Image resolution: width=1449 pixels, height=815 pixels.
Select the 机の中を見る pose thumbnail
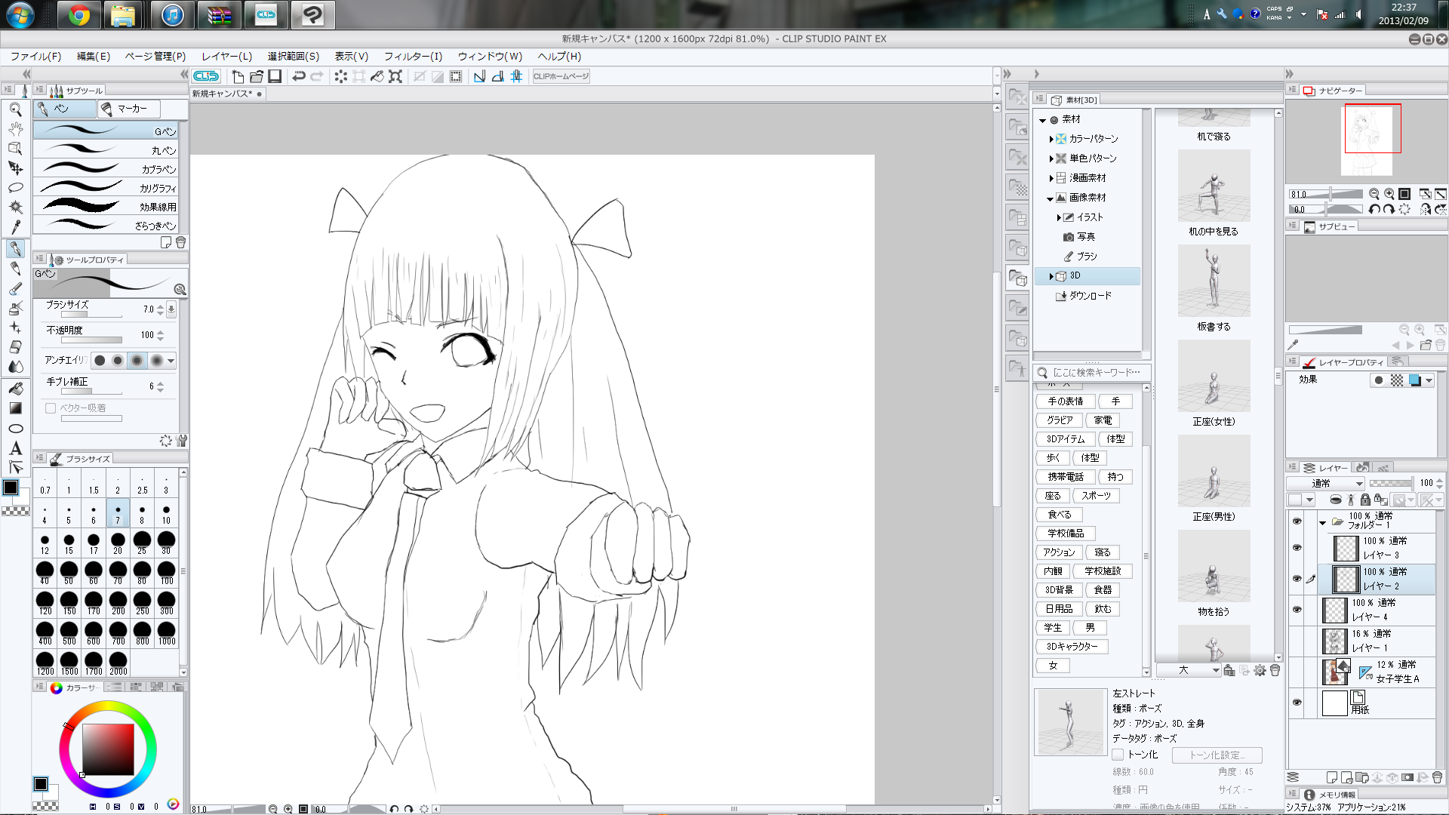click(x=1214, y=186)
